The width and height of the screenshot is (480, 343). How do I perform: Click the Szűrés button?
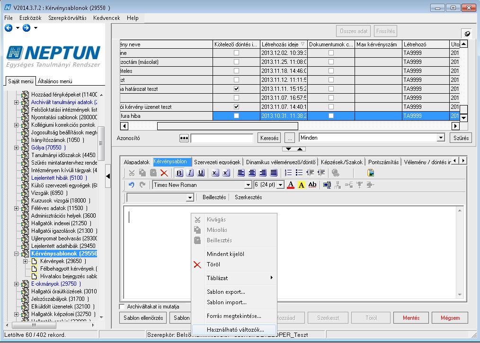(461, 138)
